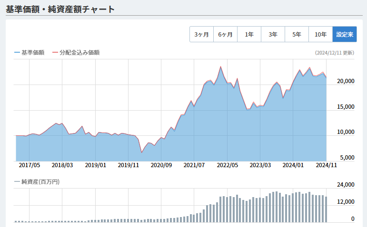Screen dimensions: 367x227
Task: Click the 24,000 net assets axis value
Action: (346, 185)
